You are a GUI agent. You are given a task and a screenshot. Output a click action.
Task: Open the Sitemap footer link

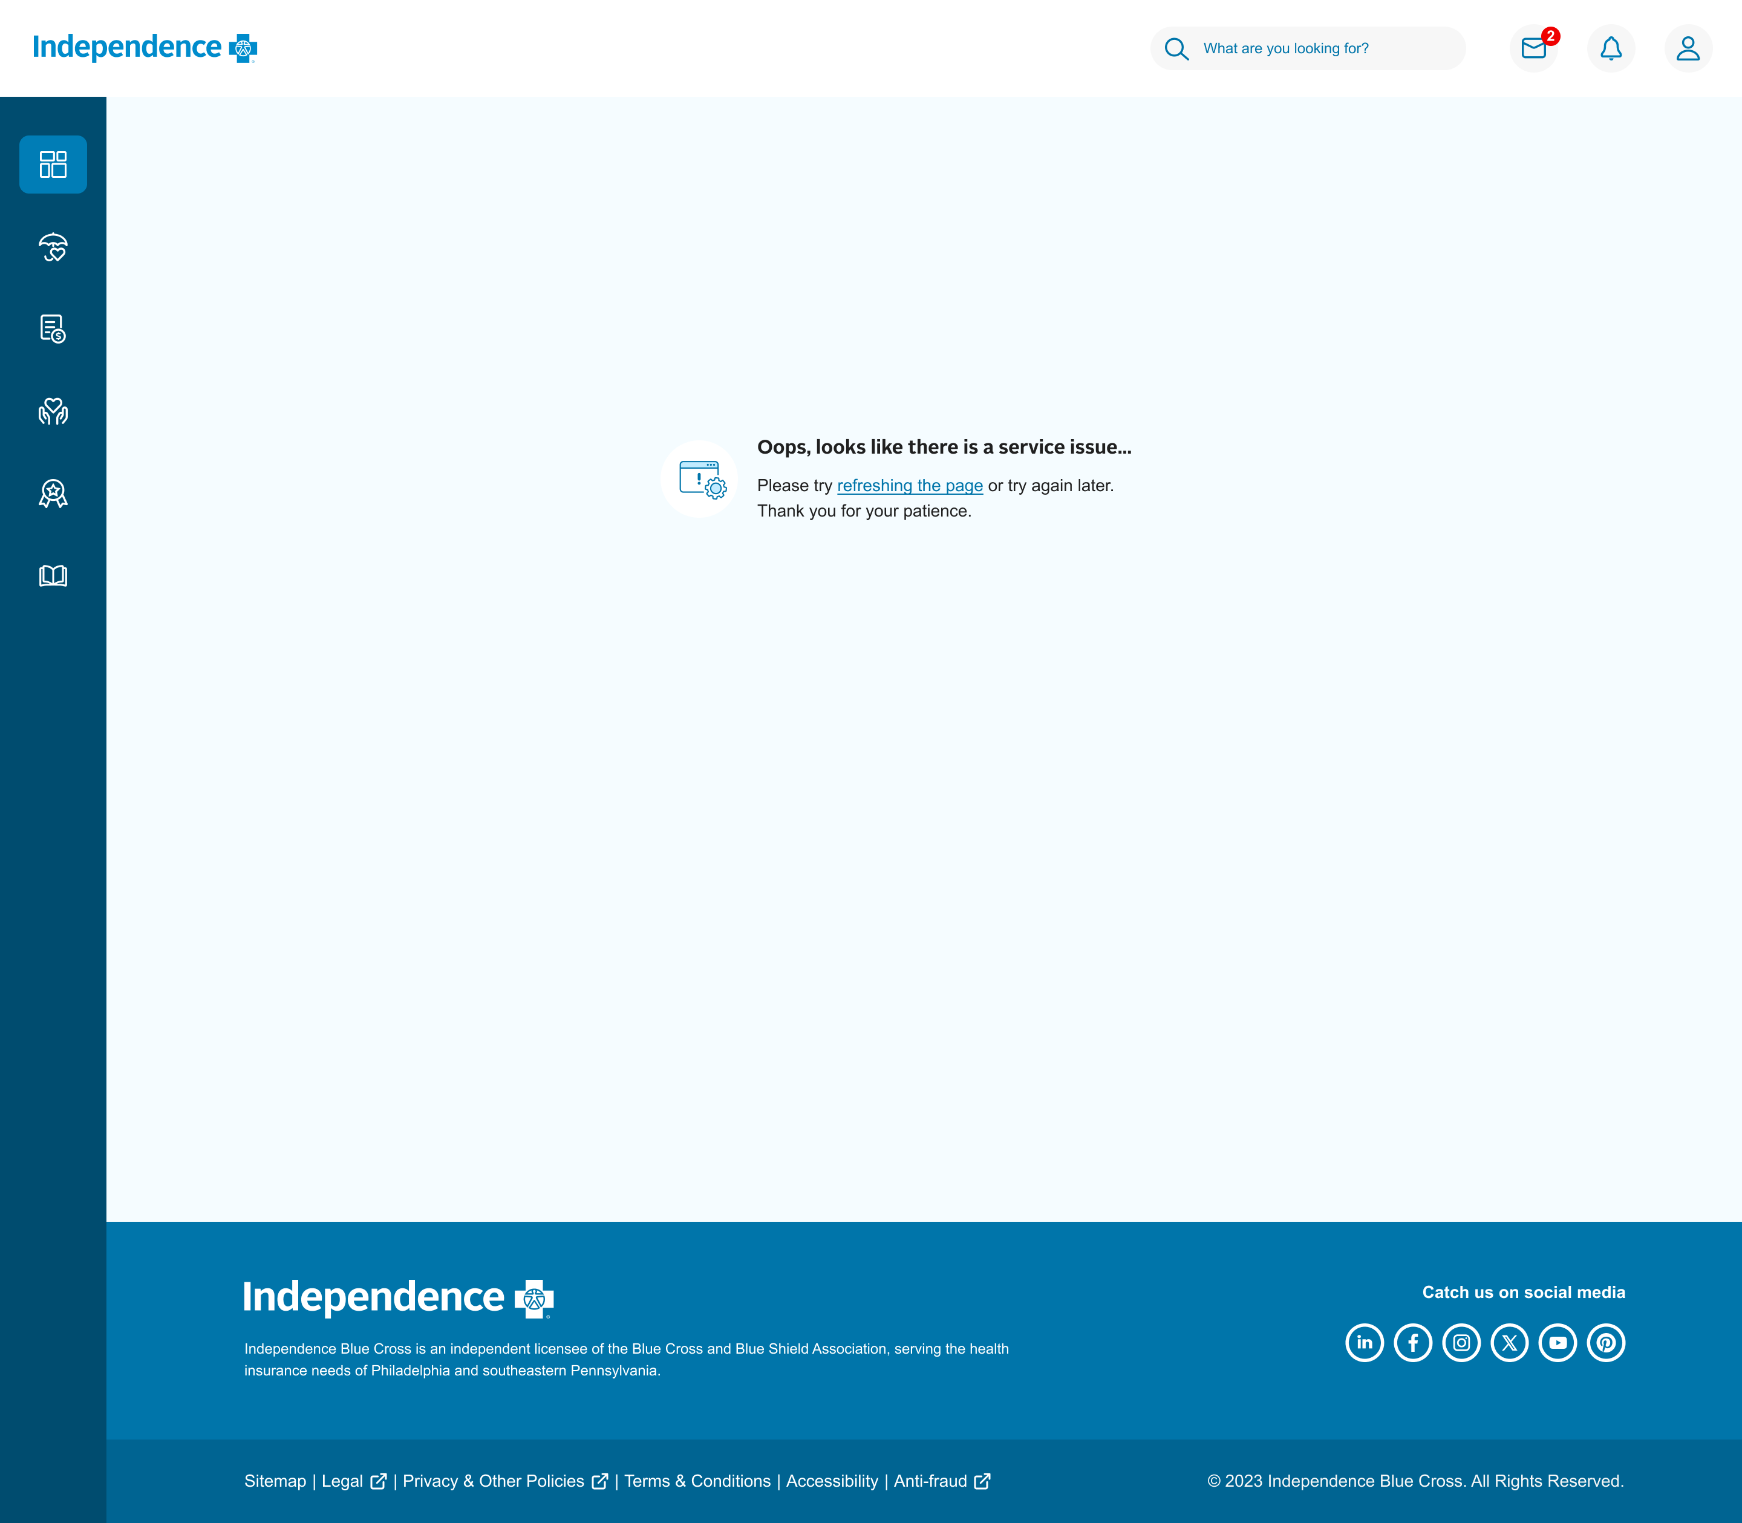pyautogui.click(x=275, y=1481)
